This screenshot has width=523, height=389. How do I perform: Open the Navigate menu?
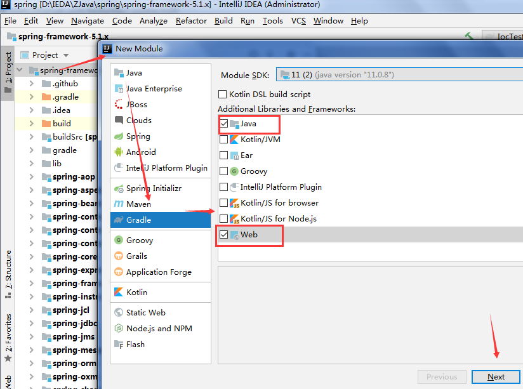click(88, 21)
